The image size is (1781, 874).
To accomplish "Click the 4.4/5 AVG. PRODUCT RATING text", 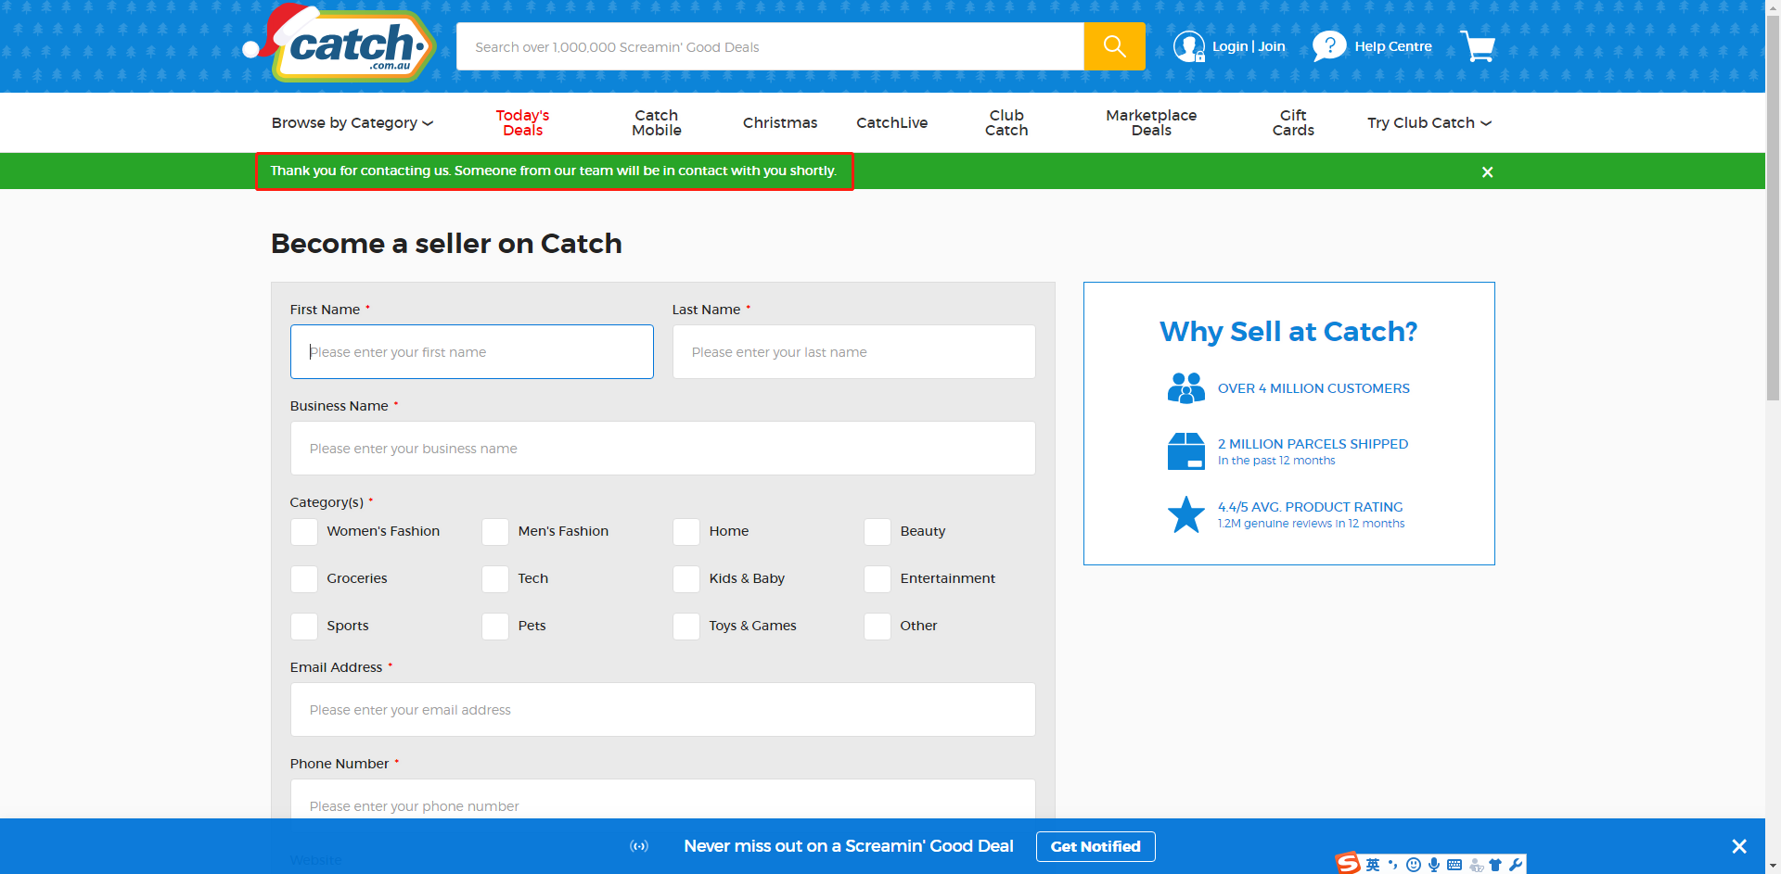I will click(x=1310, y=507).
